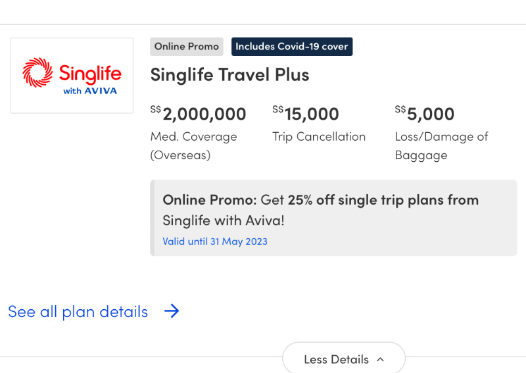Click the Trip Cancellation label

click(319, 137)
